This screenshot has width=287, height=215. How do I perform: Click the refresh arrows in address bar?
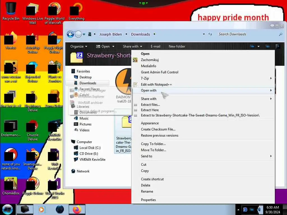210,34
